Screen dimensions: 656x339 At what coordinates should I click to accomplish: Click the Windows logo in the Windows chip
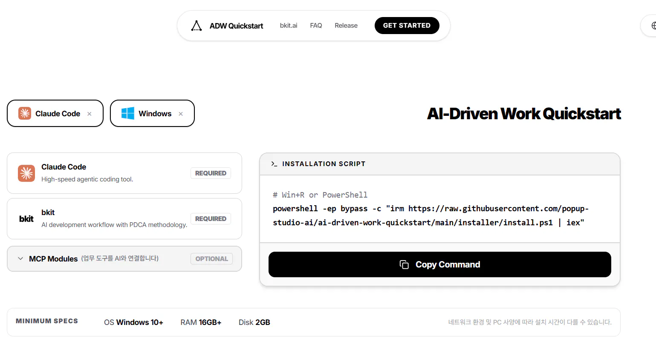pos(128,113)
